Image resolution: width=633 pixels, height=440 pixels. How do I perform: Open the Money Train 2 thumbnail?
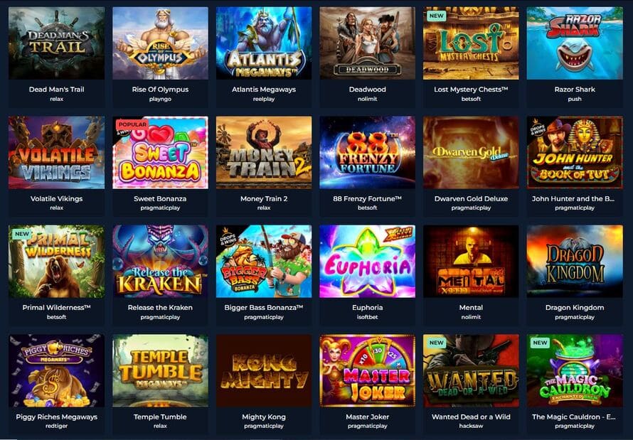pos(264,152)
